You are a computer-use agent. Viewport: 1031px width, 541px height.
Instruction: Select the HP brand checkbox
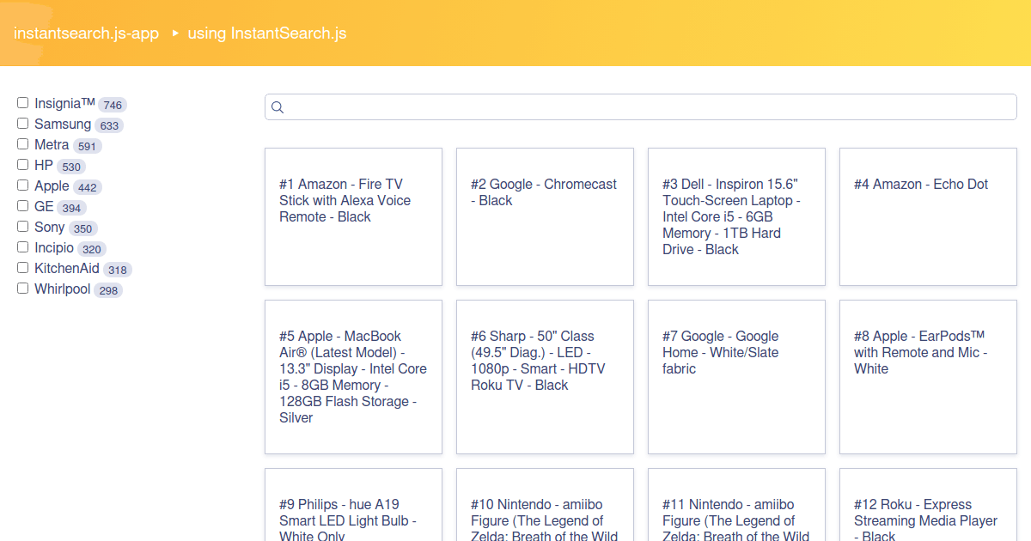pyautogui.click(x=23, y=165)
